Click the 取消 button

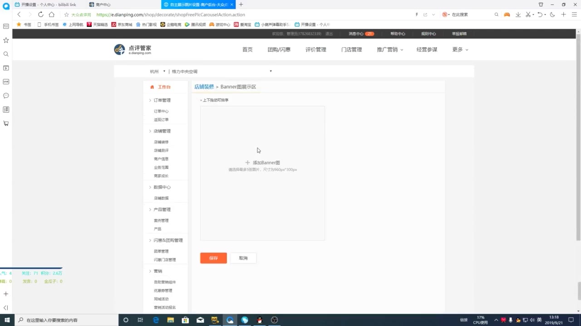pos(243,258)
